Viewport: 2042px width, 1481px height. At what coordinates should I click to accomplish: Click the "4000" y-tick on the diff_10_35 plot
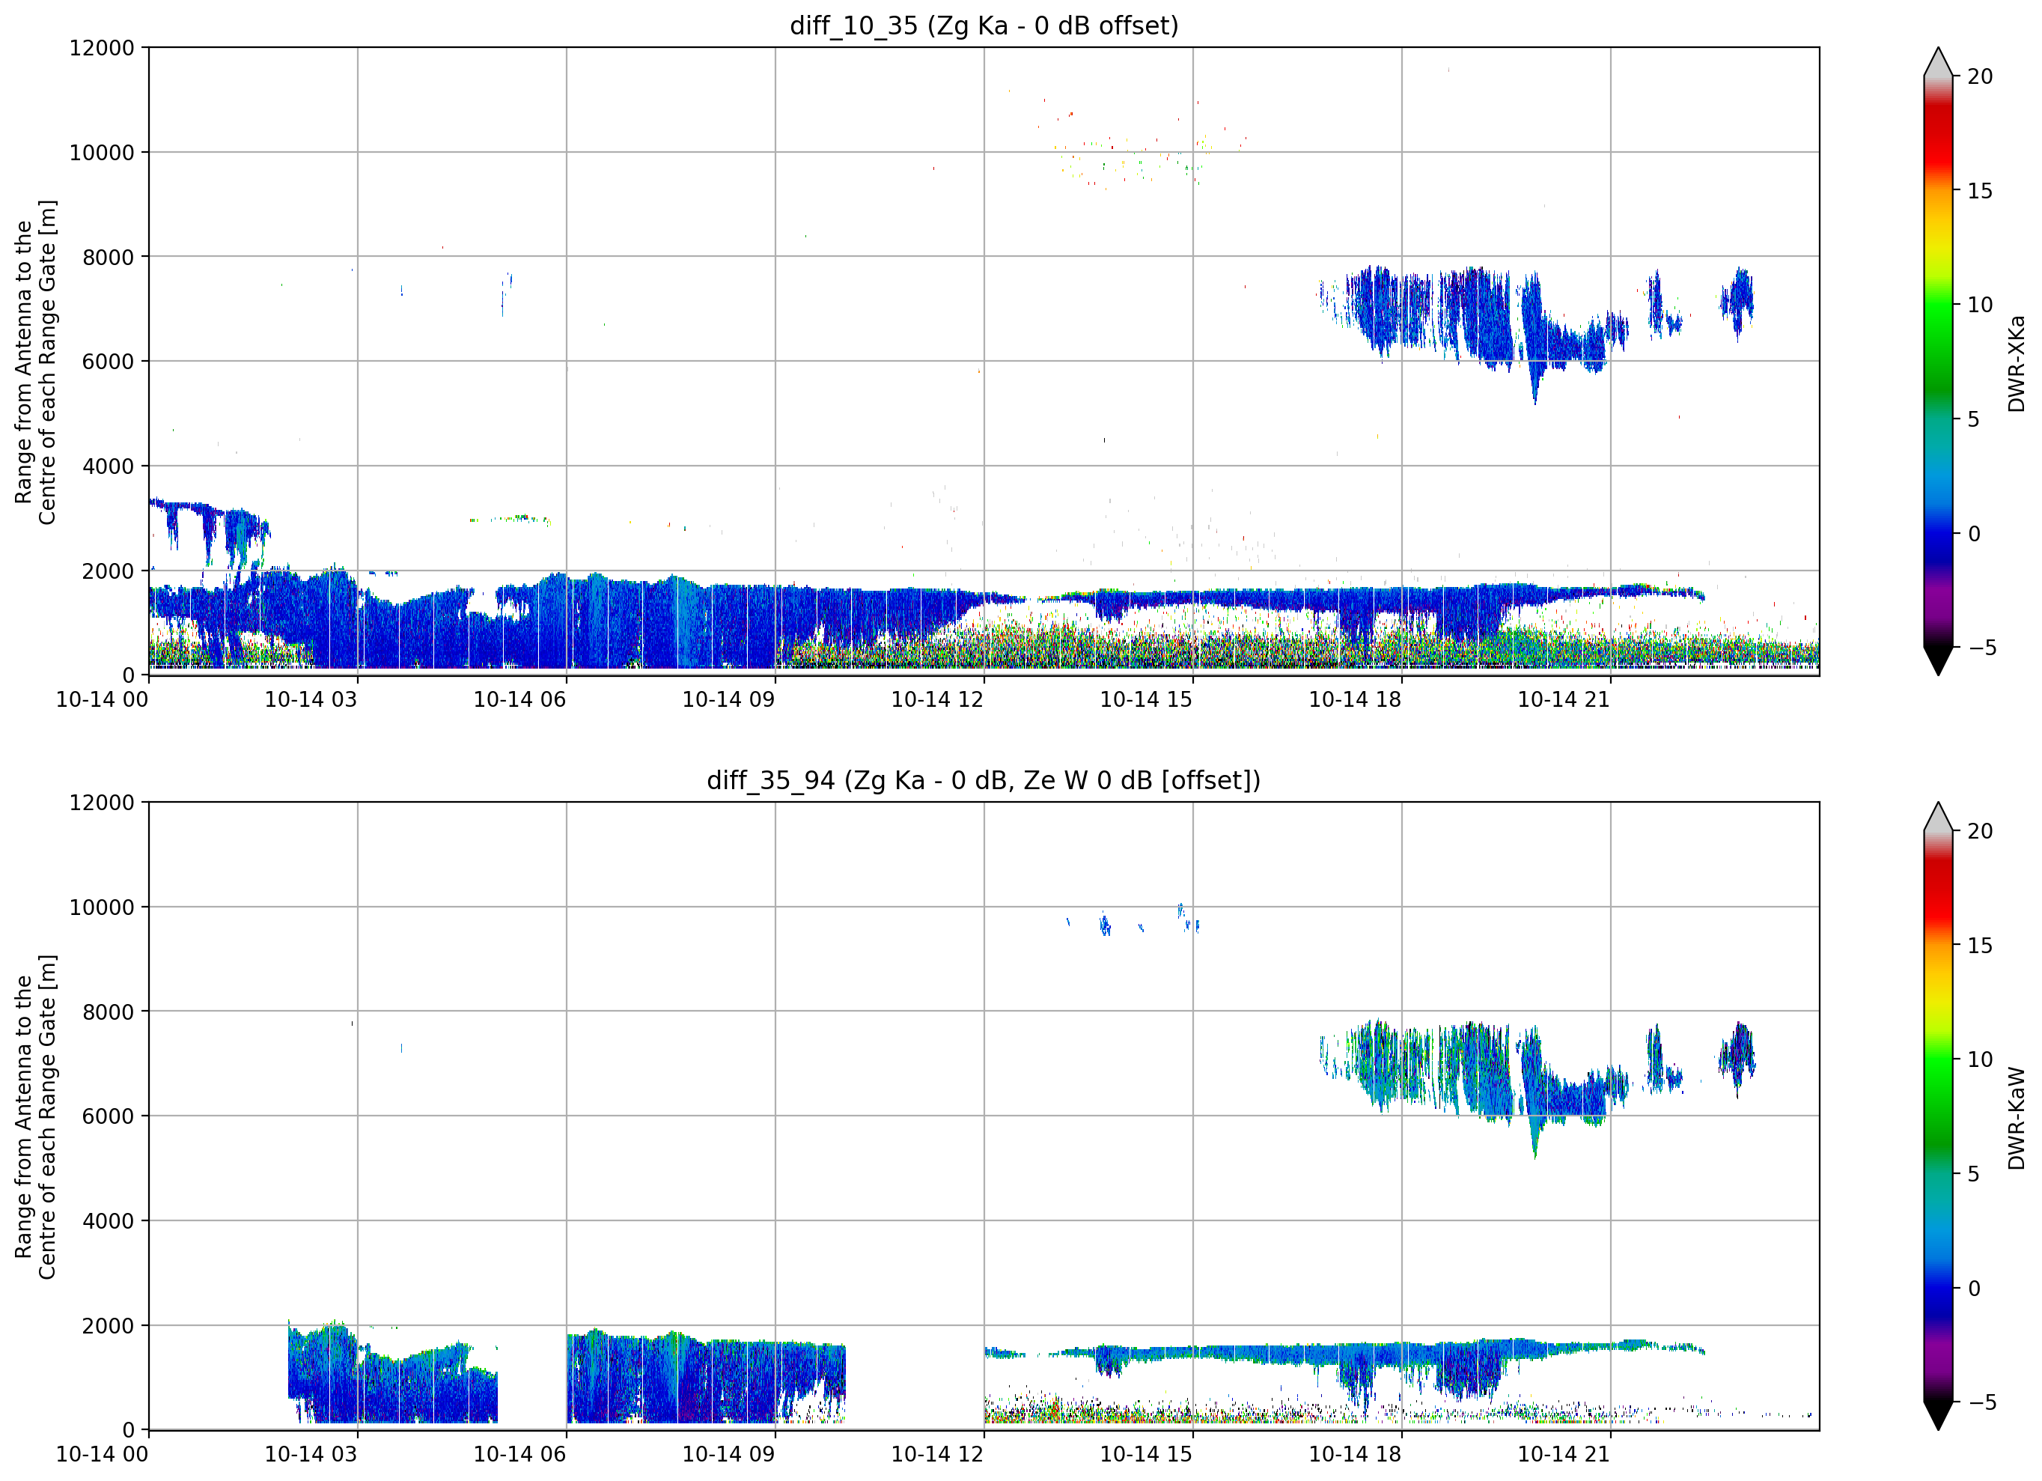[x=108, y=466]
